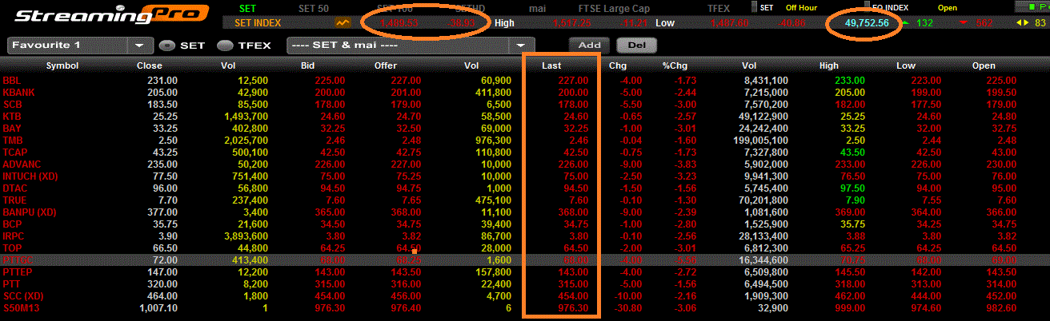1050x321 pixels.
Task: Select the TMB symbol row
Action: [x=525, y=141]
